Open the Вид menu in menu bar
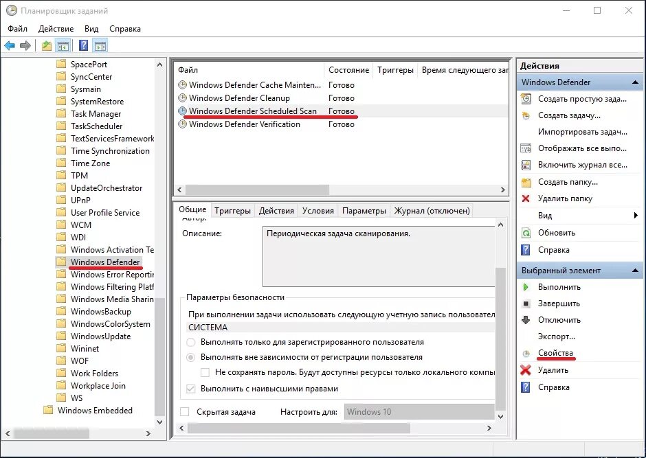The image size is (646, 458). 91,29
